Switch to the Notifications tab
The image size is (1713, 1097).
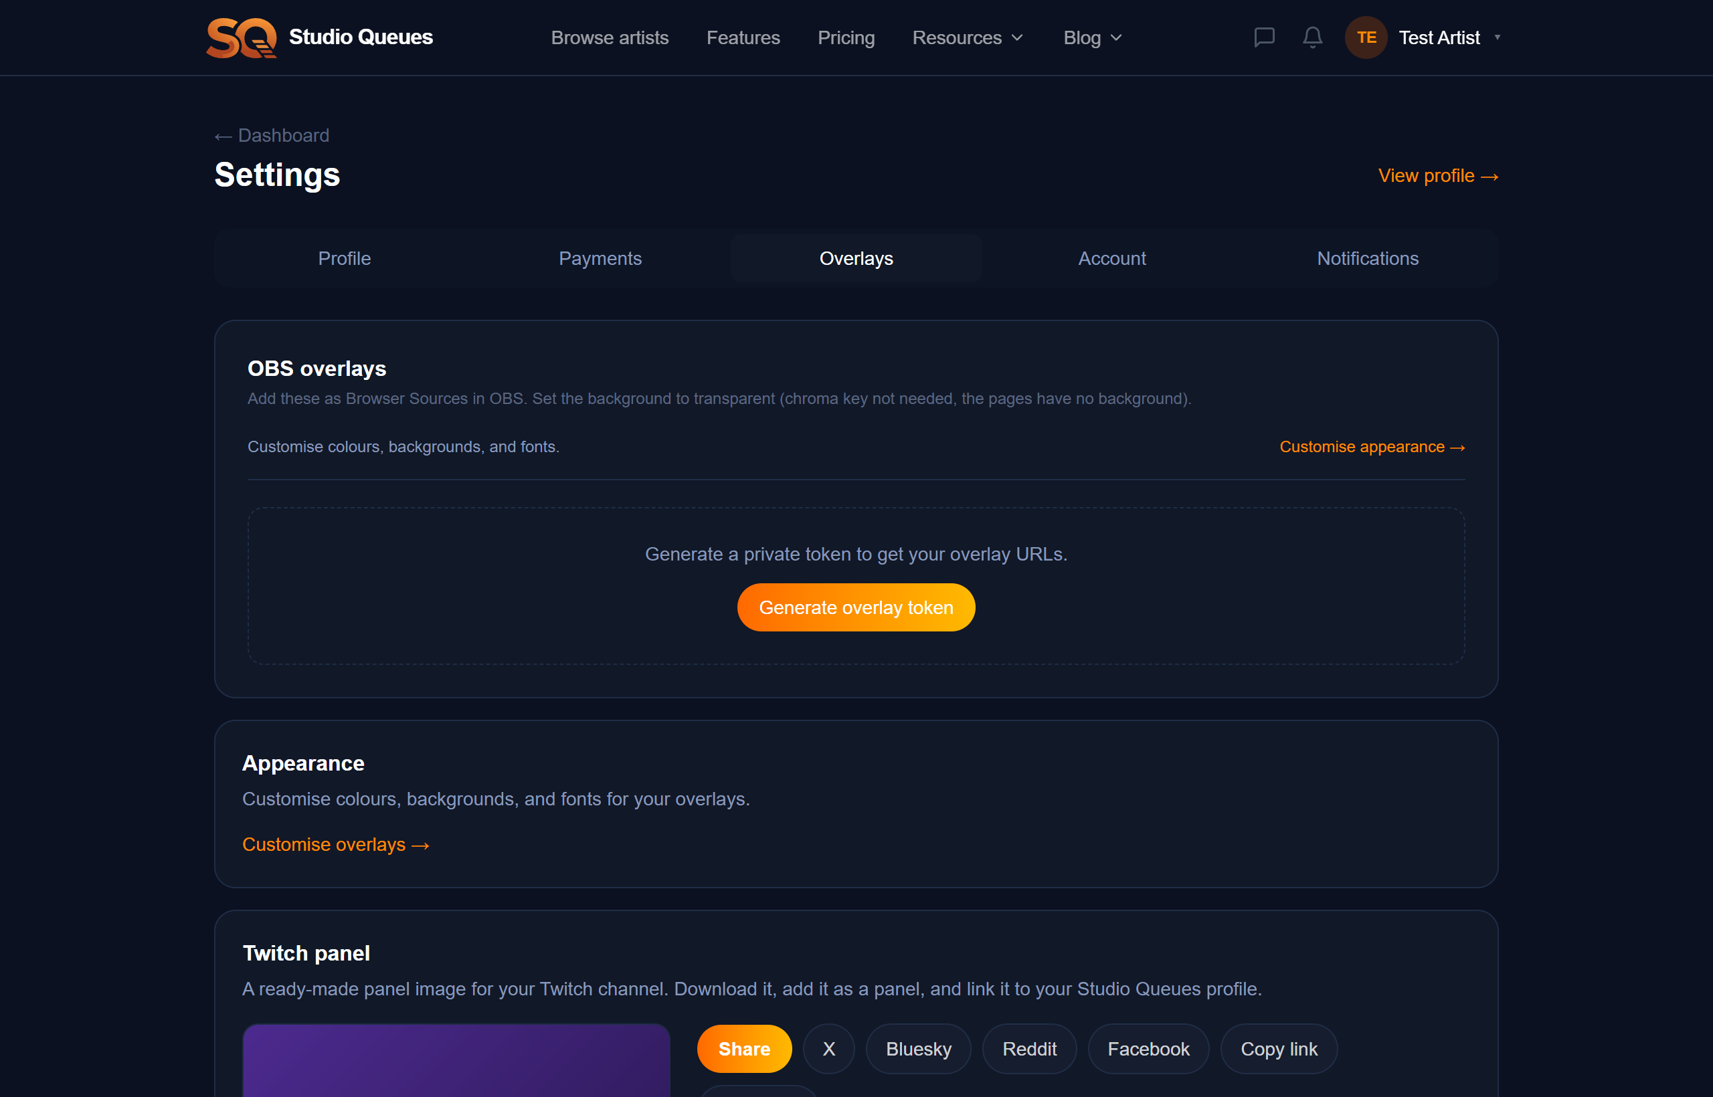tap(1368, 259)
